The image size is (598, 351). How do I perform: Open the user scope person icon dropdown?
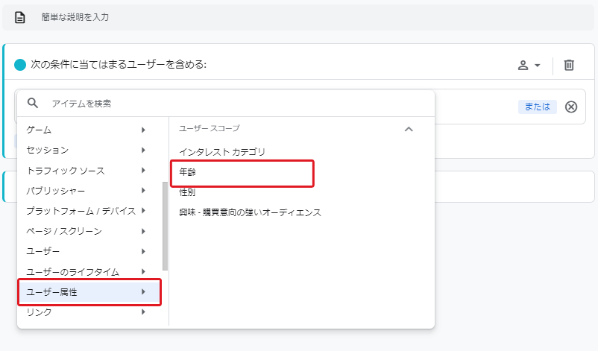pyautogui.click(x=529, y=65)
